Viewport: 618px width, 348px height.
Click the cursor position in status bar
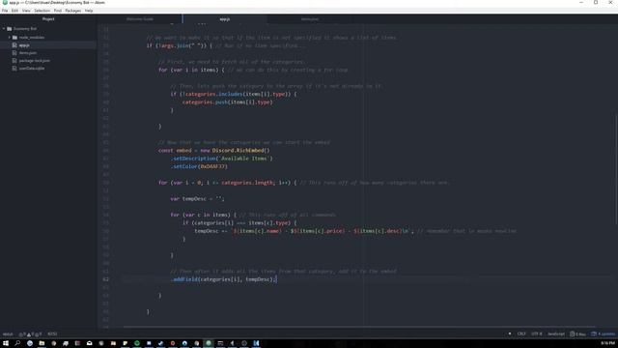click(x=52, y=334)
